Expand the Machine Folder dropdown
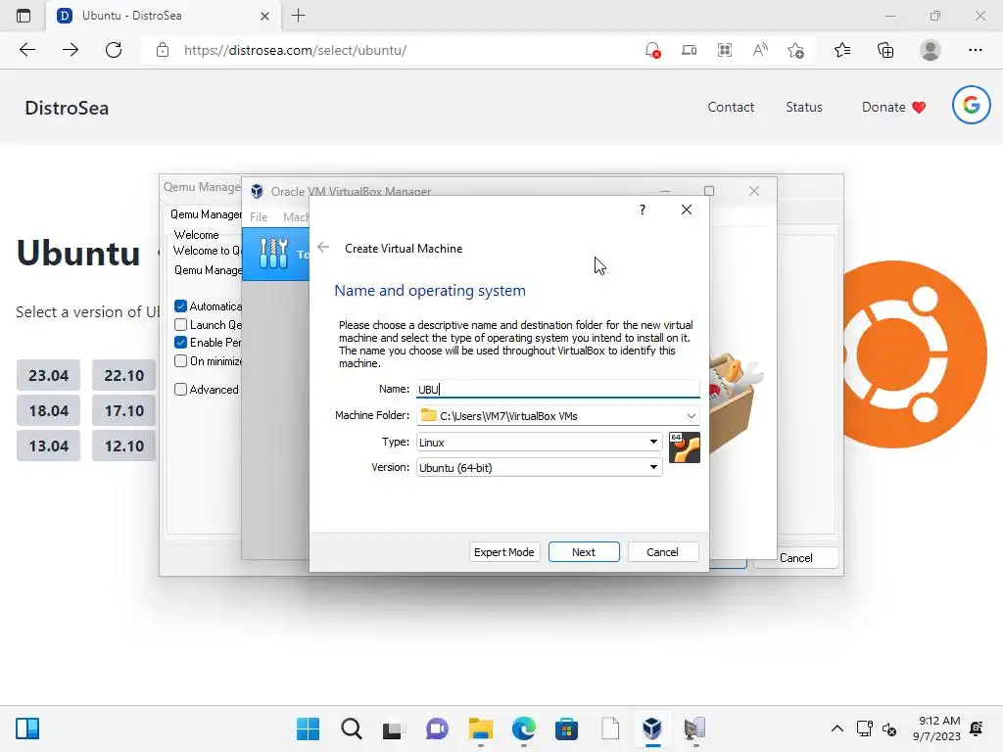 (x=691, y=415)
